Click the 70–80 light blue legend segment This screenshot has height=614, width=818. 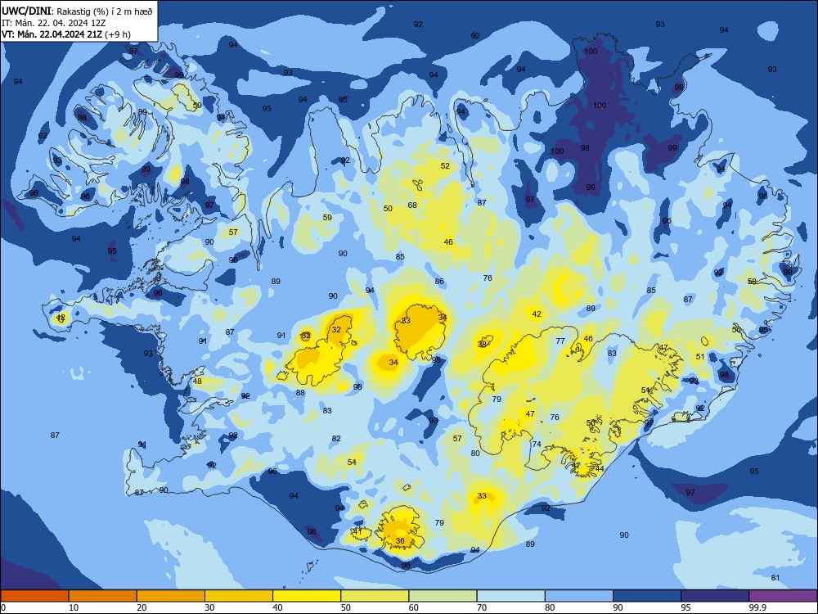coord(510,596)
